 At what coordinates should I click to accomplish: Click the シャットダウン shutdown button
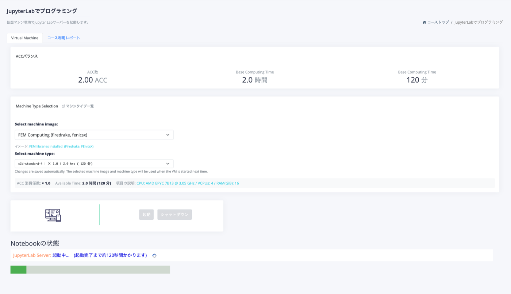pyautogui.click(x=174, y=215)
